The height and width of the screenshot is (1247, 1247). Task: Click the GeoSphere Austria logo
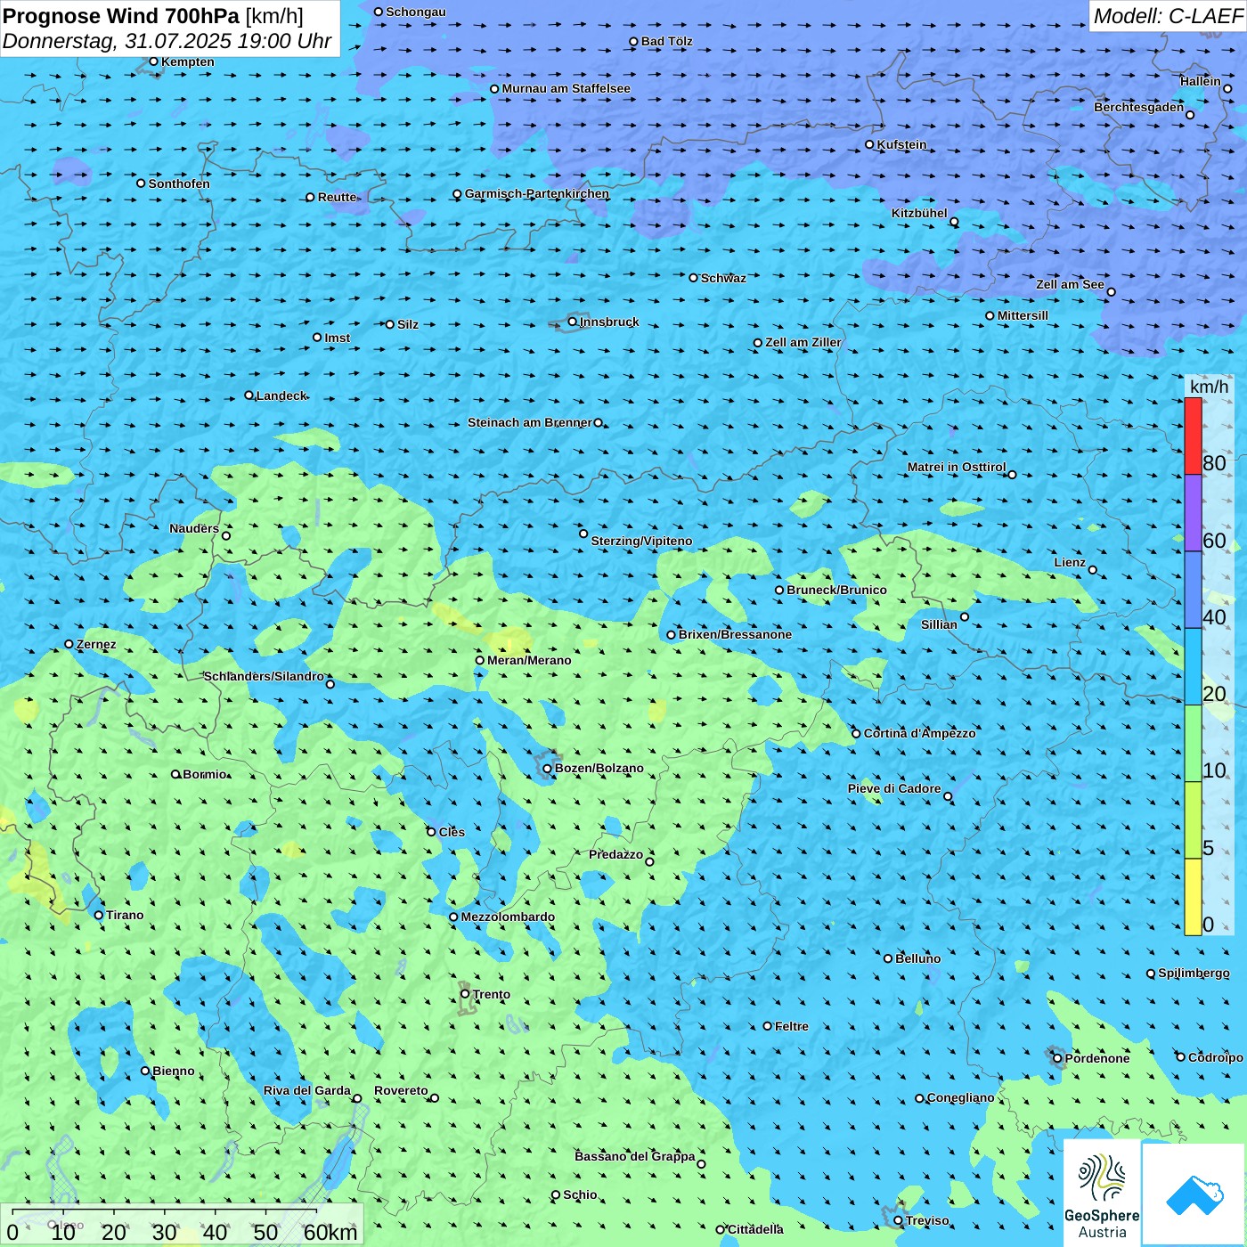click(x=1102, y=1193)
